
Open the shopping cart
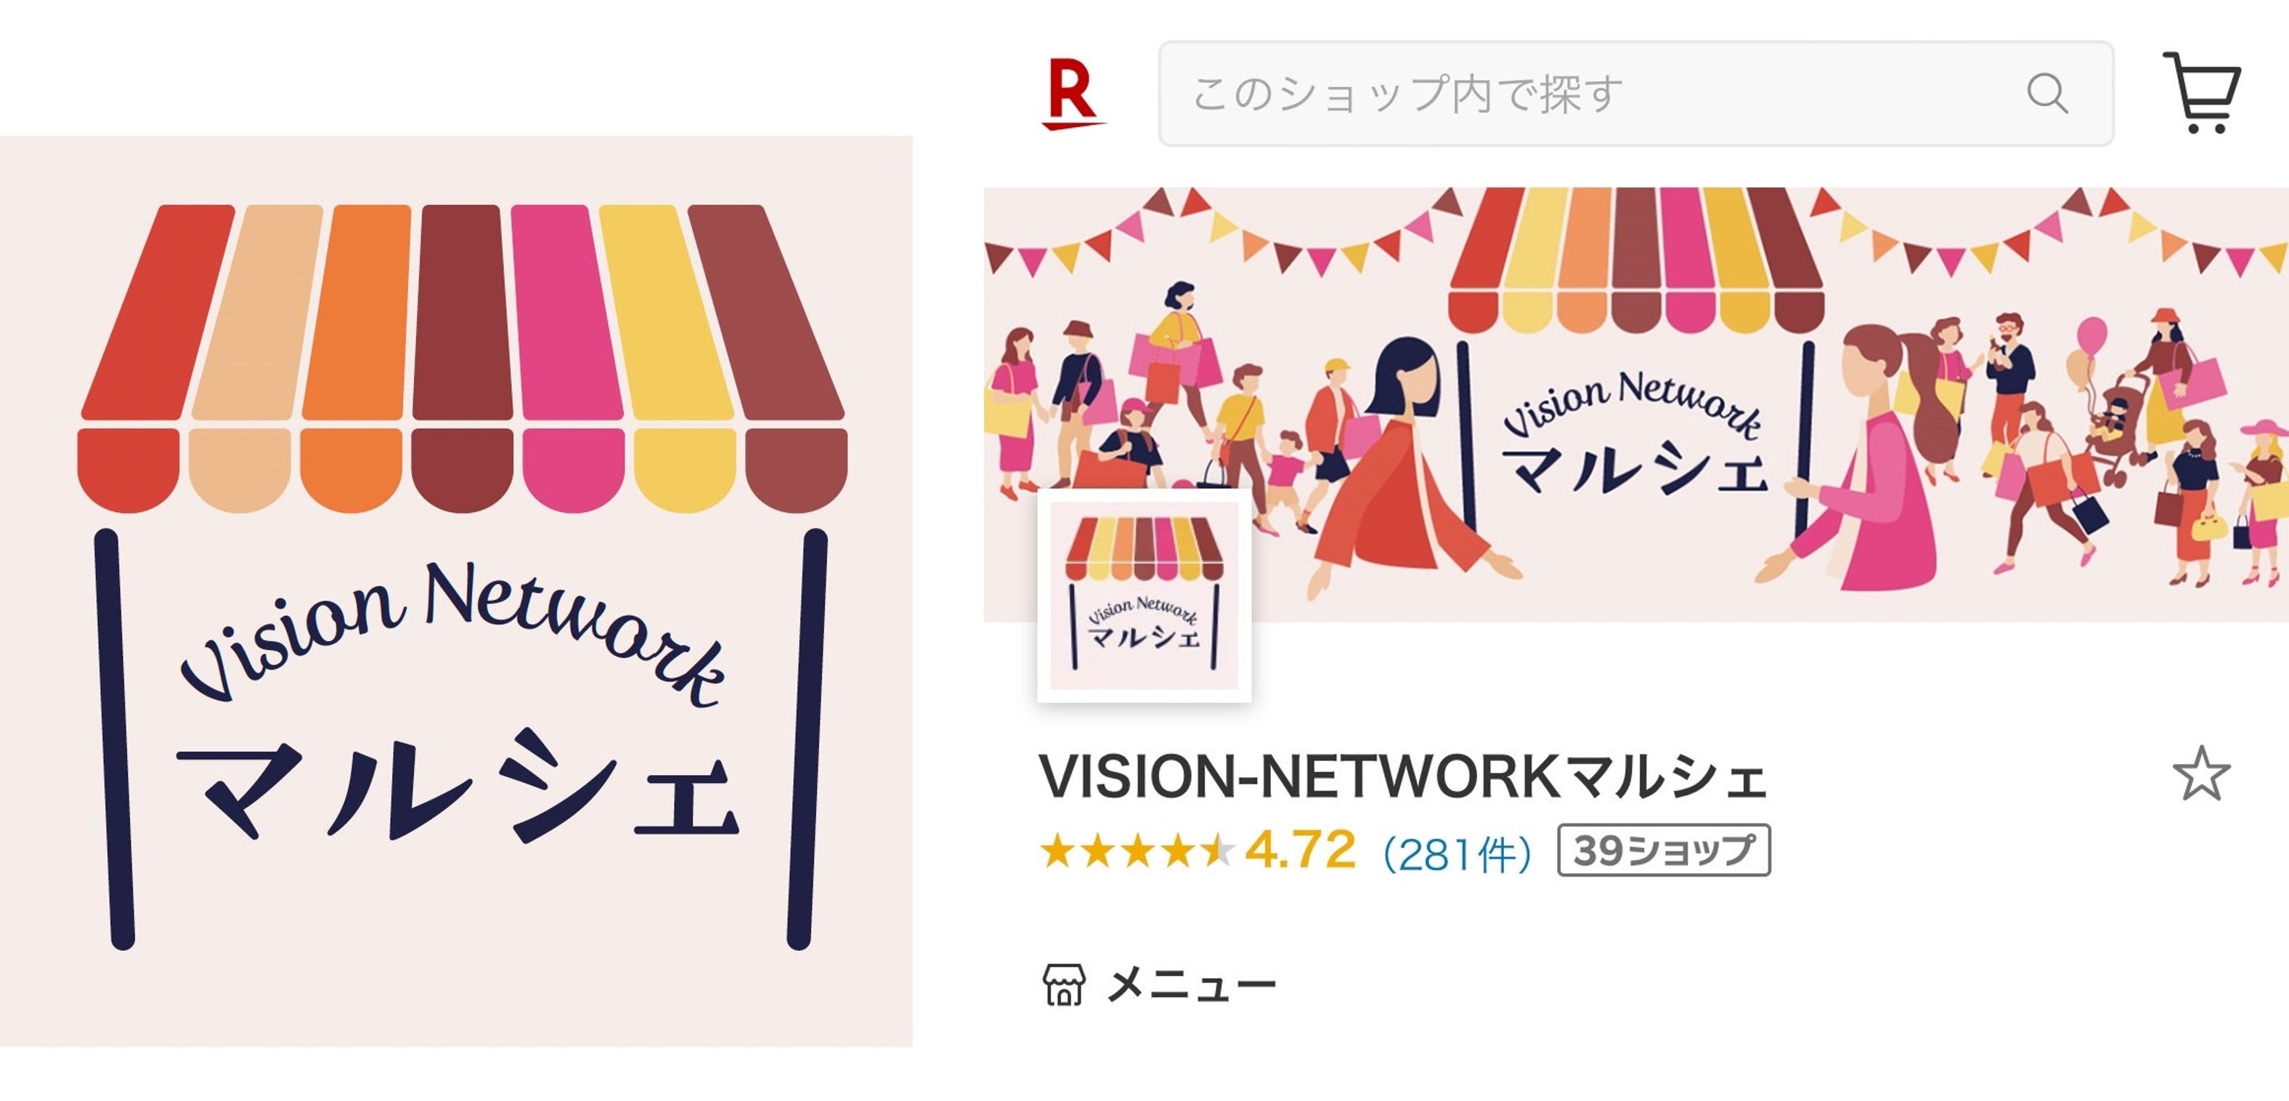(2202, 92)
